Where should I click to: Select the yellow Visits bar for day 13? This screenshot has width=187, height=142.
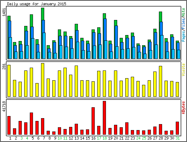tap(76, 81)
